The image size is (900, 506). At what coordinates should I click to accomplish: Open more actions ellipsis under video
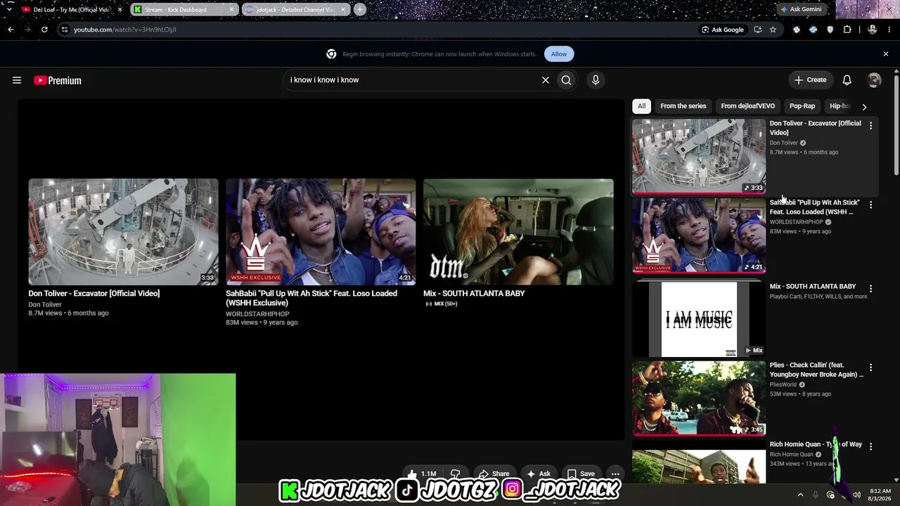(615, 474)
